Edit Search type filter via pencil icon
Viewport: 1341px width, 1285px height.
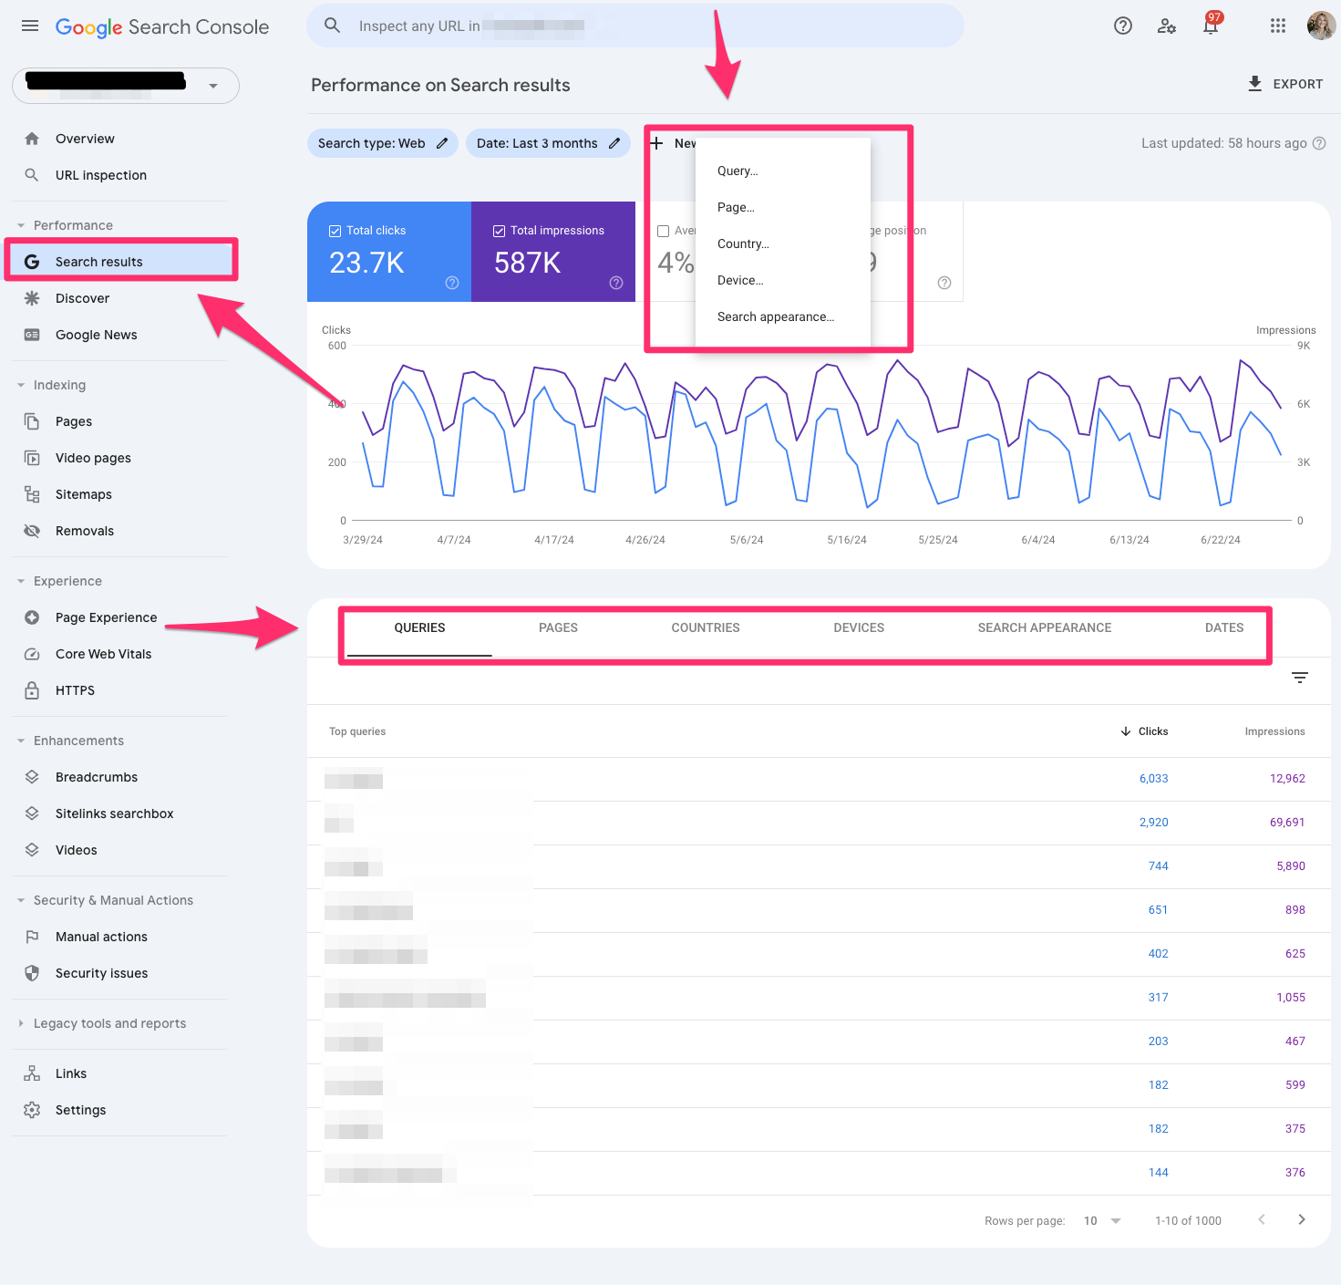442,143
